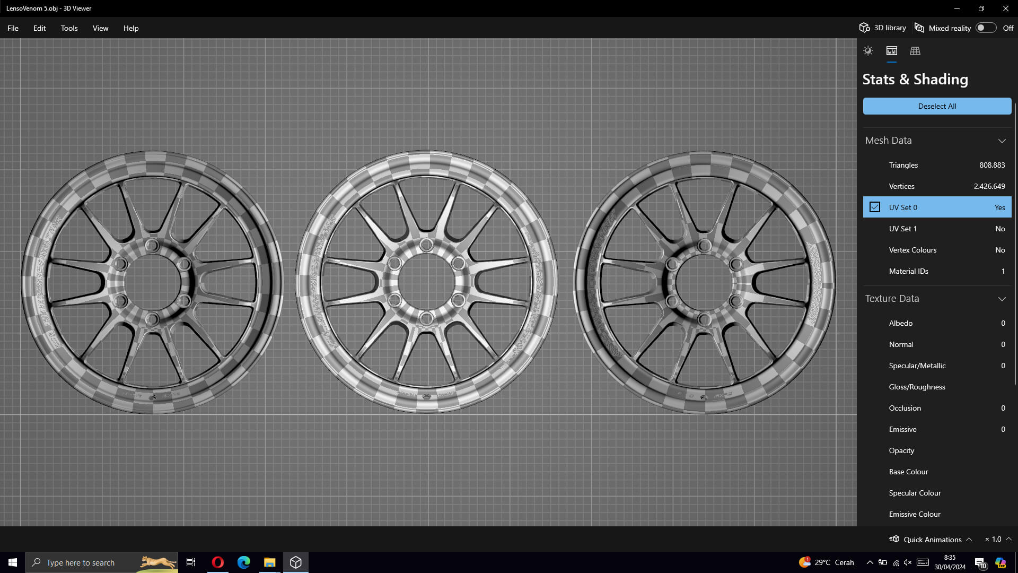
Task: Click the Mixed reality icon
Action: (x=919, y=28)
